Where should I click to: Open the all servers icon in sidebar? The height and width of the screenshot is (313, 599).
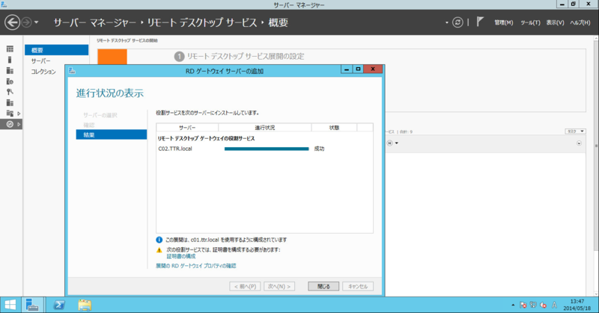[10, 70]
